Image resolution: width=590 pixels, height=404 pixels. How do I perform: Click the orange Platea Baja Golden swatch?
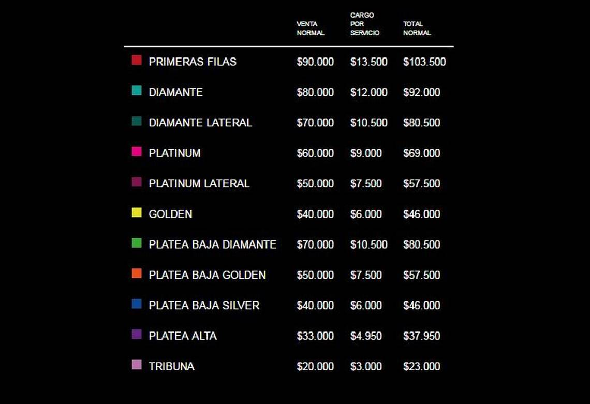pos(137,273)
